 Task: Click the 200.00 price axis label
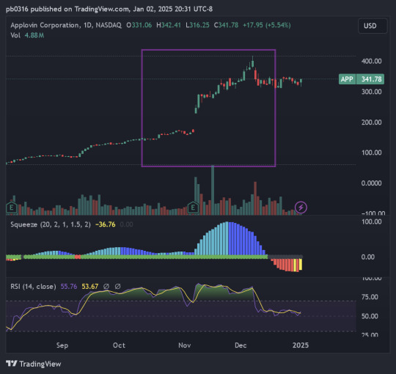371,122
